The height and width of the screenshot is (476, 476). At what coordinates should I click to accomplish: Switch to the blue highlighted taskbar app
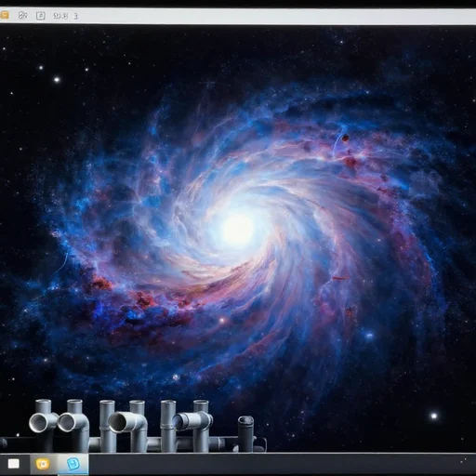coord(73,464)
